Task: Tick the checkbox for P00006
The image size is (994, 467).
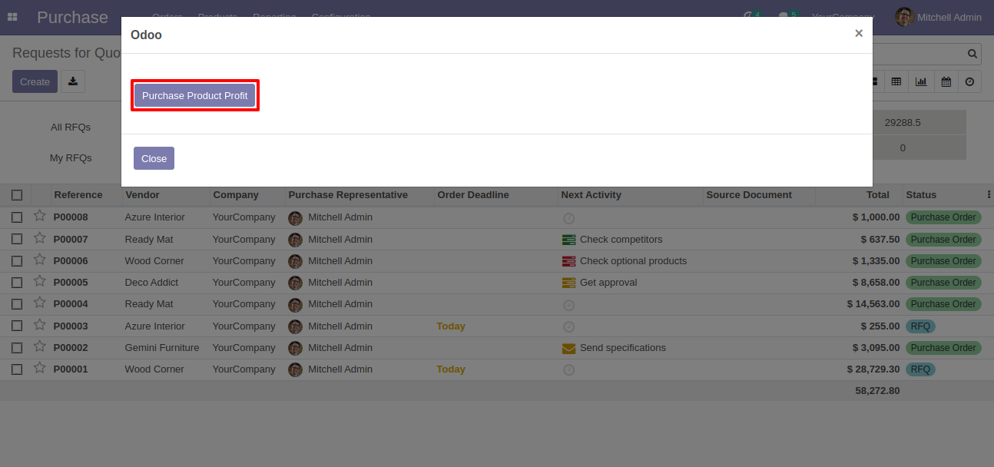Action: (x=17, y=261)
